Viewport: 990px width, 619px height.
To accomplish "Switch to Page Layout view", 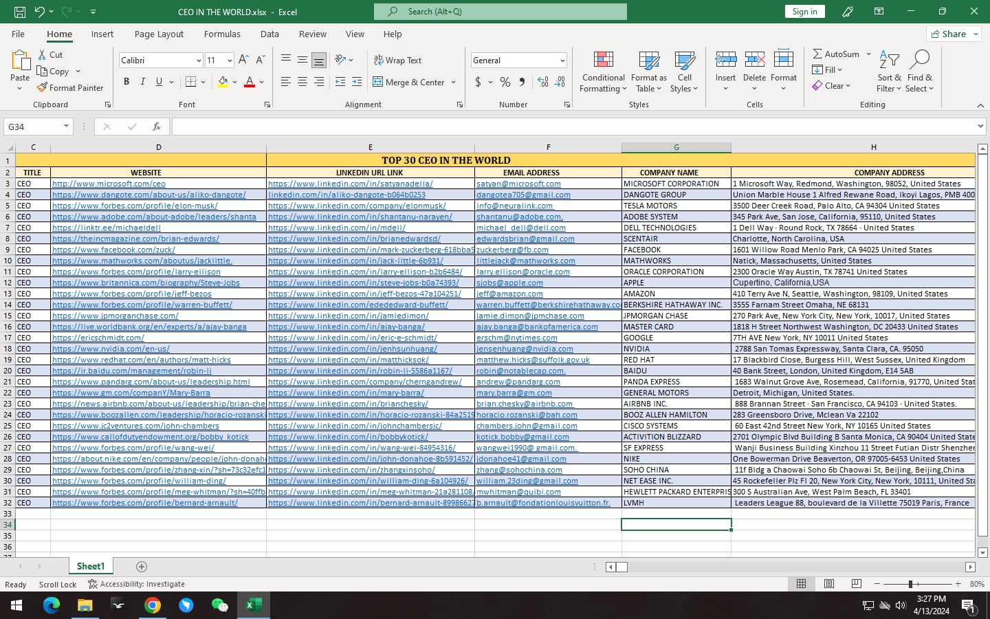I will [829, 584].
